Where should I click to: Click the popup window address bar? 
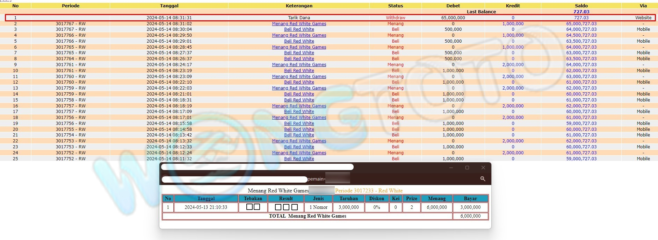234,179
